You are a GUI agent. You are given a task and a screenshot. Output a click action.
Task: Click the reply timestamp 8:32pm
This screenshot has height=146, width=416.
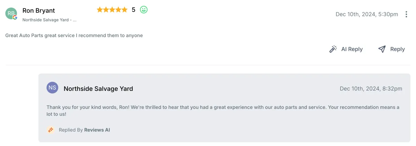tap(371, 89)
